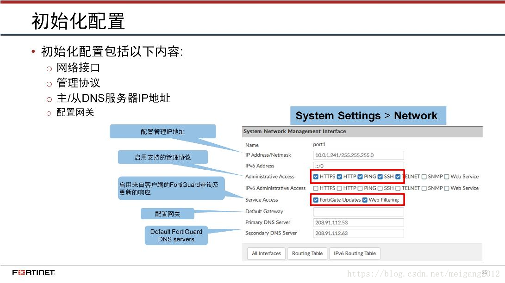Open the IPv6 Routing Table button
The width and height of the screenshot is (505, 283).
click(355, 253)
